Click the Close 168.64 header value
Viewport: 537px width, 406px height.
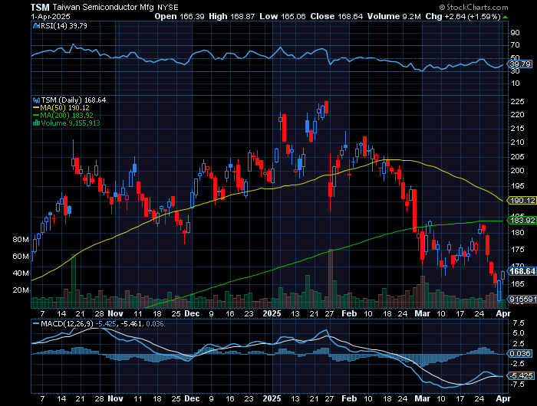(x=336, y=16)
